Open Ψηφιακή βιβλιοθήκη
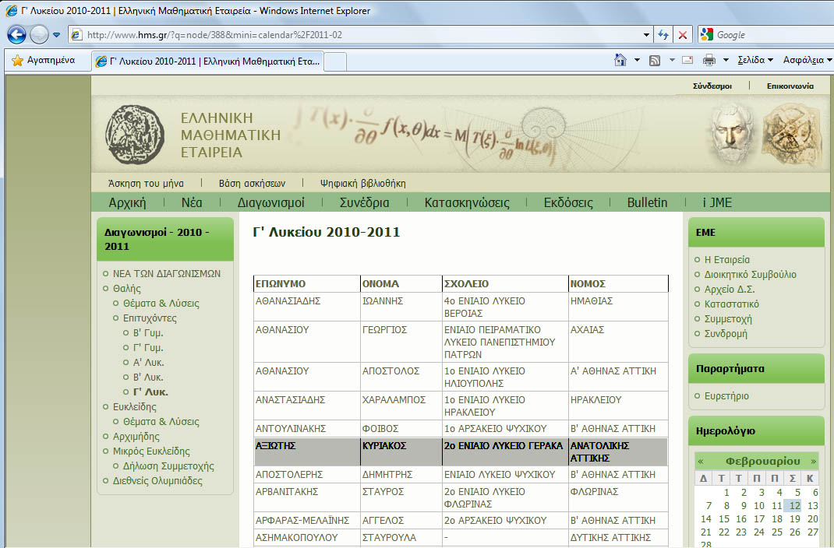 [x=362, y=183]
